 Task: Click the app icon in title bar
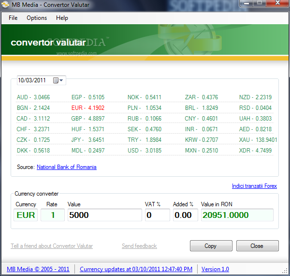point(5,4)
